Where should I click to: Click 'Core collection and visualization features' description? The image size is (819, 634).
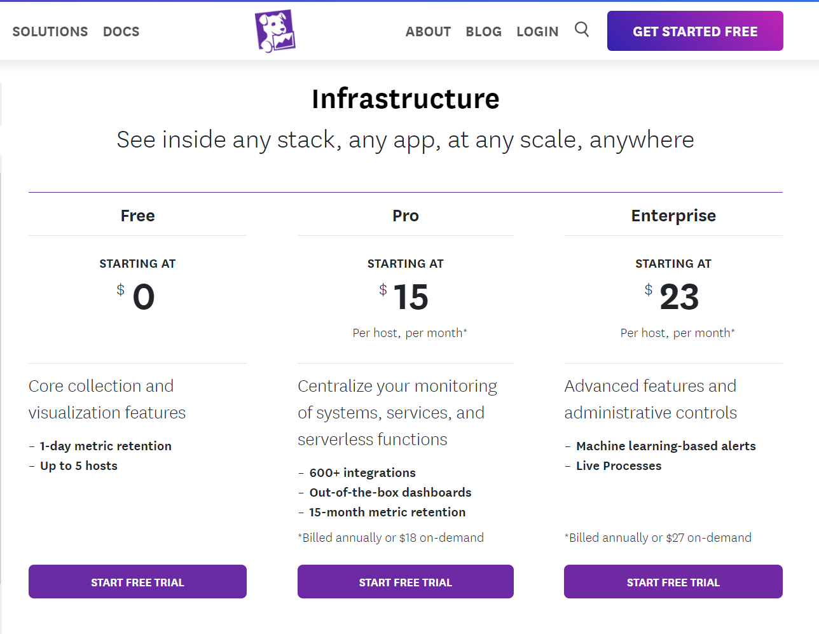coord(107,399)
